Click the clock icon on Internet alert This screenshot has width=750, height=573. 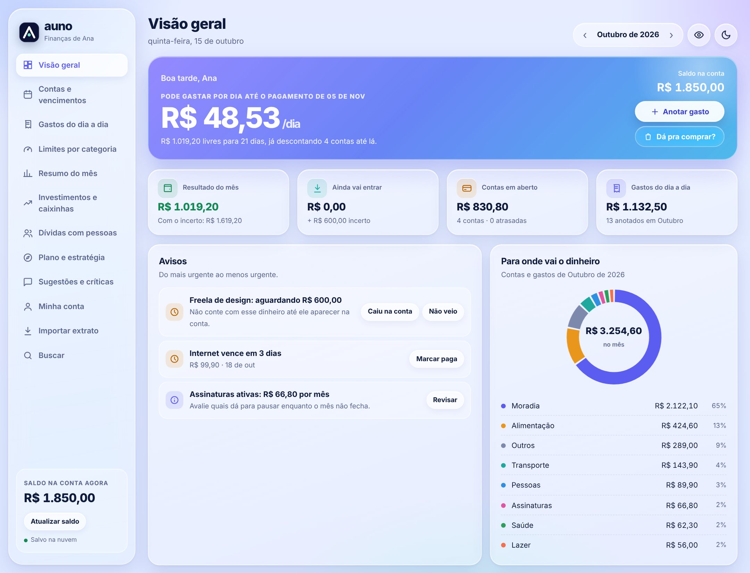tap(174, 359)
